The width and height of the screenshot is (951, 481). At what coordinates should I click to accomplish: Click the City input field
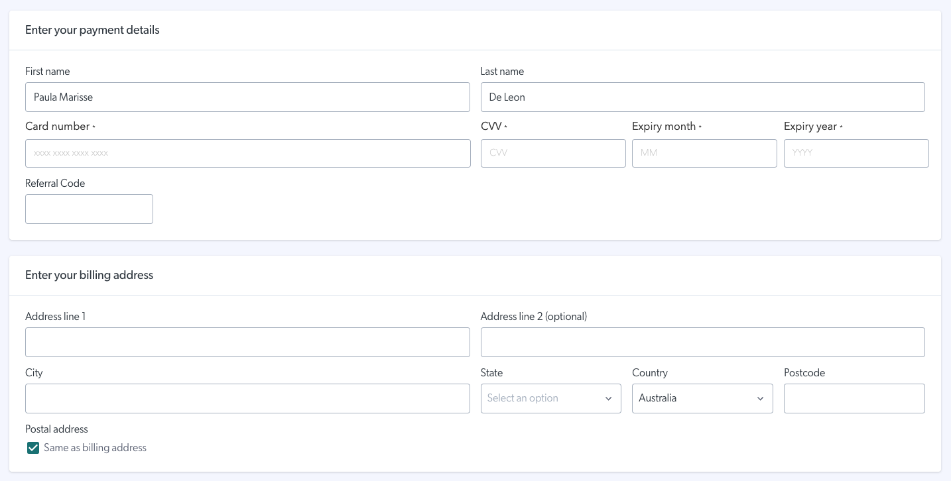[x=247, y=398]
